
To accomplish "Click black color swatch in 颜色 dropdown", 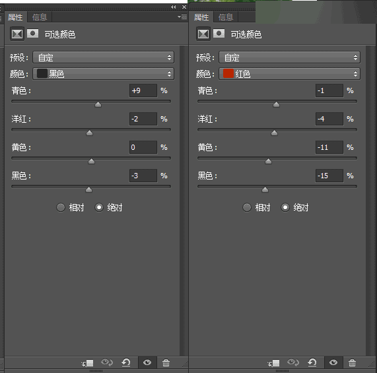I will click(42, 73).
